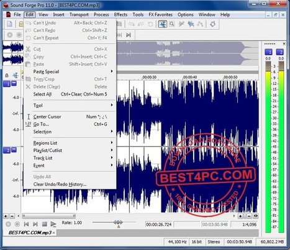Choose Clear Undo/Redo History...
This screenshot has width=290, height=250.
[x=70, y=184]
